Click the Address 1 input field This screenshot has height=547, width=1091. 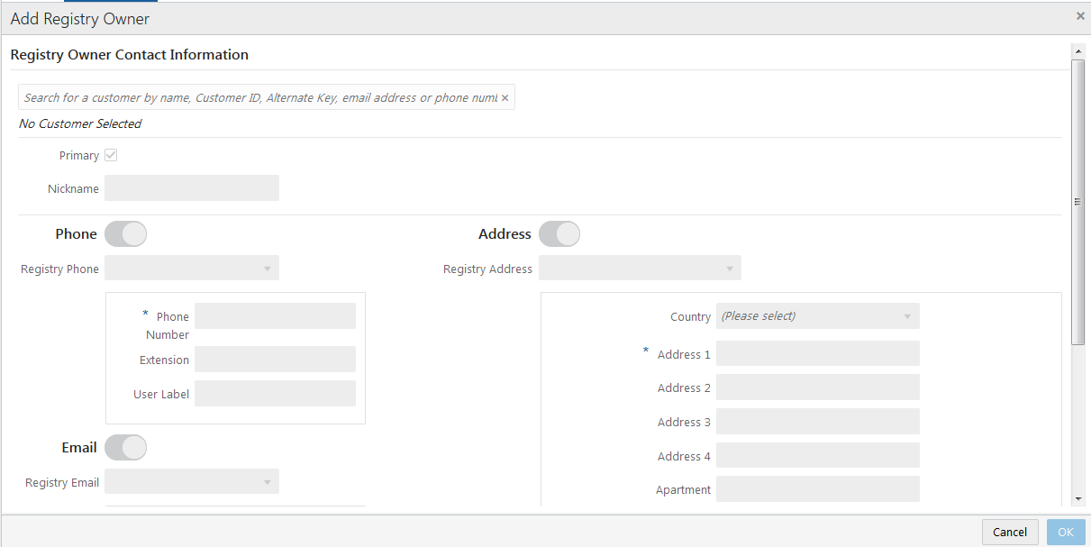(818, 353)
